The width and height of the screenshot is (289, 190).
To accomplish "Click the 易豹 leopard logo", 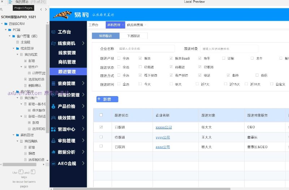I will click(62, 14).
